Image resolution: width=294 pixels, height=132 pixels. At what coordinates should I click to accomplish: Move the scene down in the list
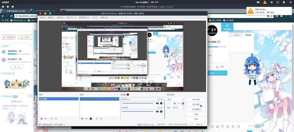point(56,119)
